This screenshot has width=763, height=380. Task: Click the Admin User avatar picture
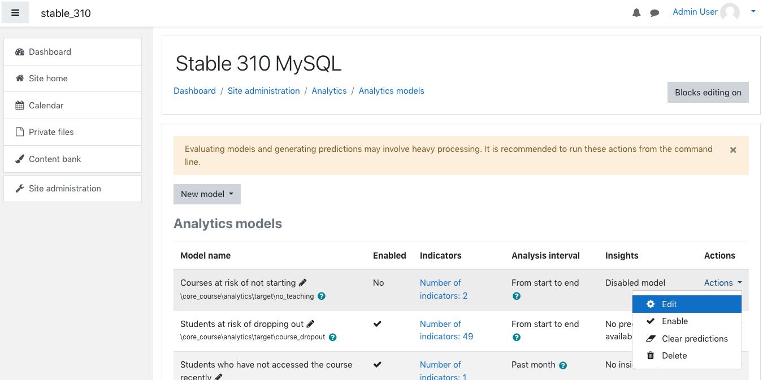(730, 12)
